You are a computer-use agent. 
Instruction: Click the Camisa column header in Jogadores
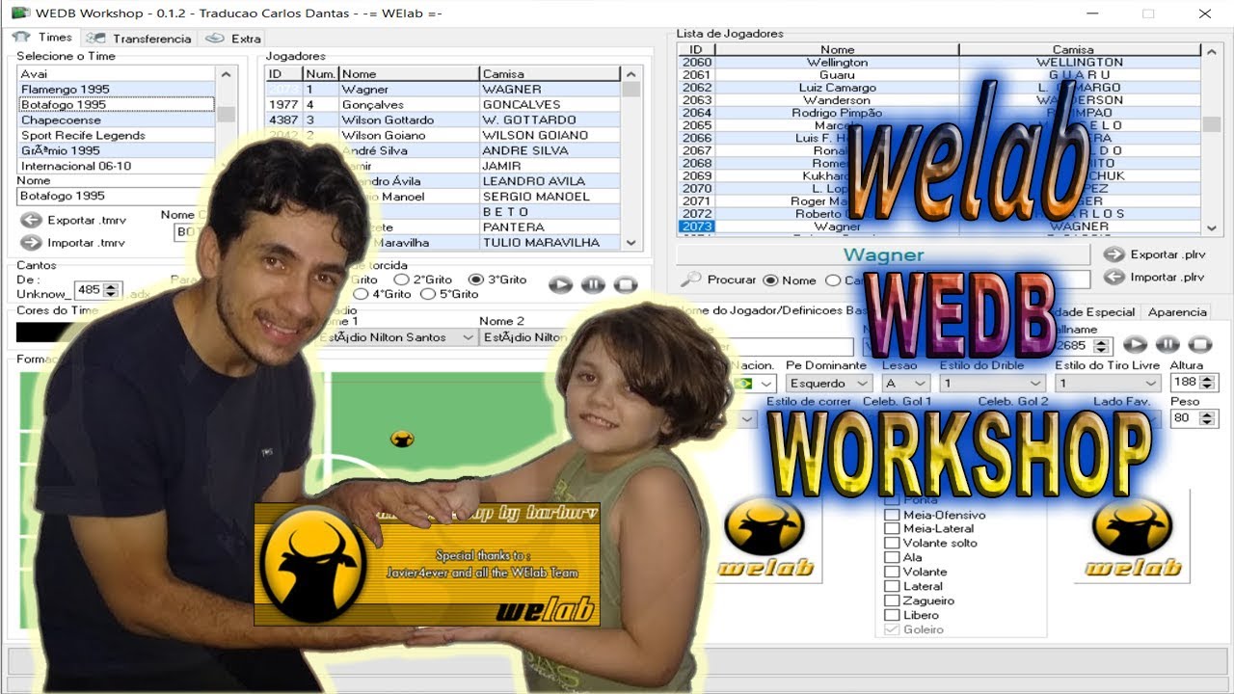550,73
